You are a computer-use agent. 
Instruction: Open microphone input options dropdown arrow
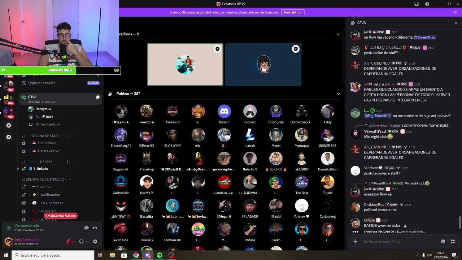pos(74,242)
